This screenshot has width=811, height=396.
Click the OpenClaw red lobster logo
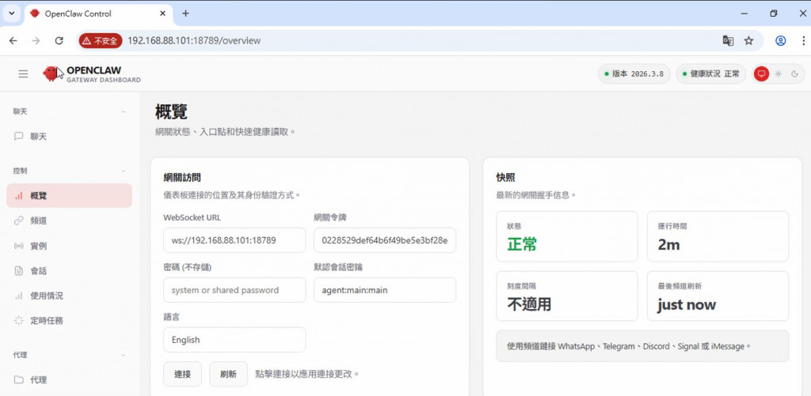pyautogui.click(x=50, y=74)
